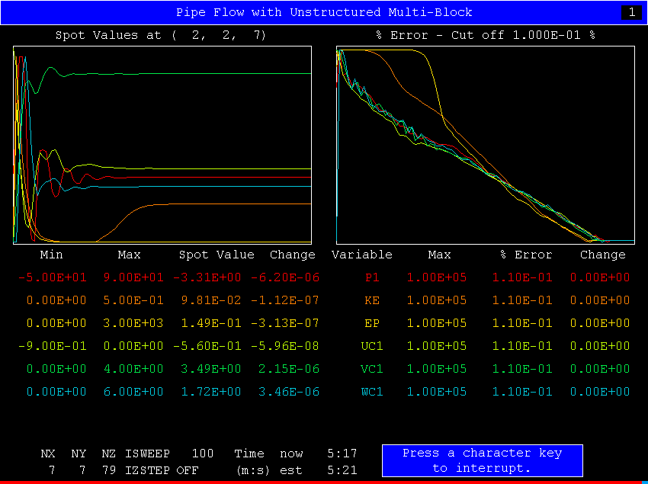Click the NZ value 79
This screenshot has width=648, height=484.
[x=108, y=470]
